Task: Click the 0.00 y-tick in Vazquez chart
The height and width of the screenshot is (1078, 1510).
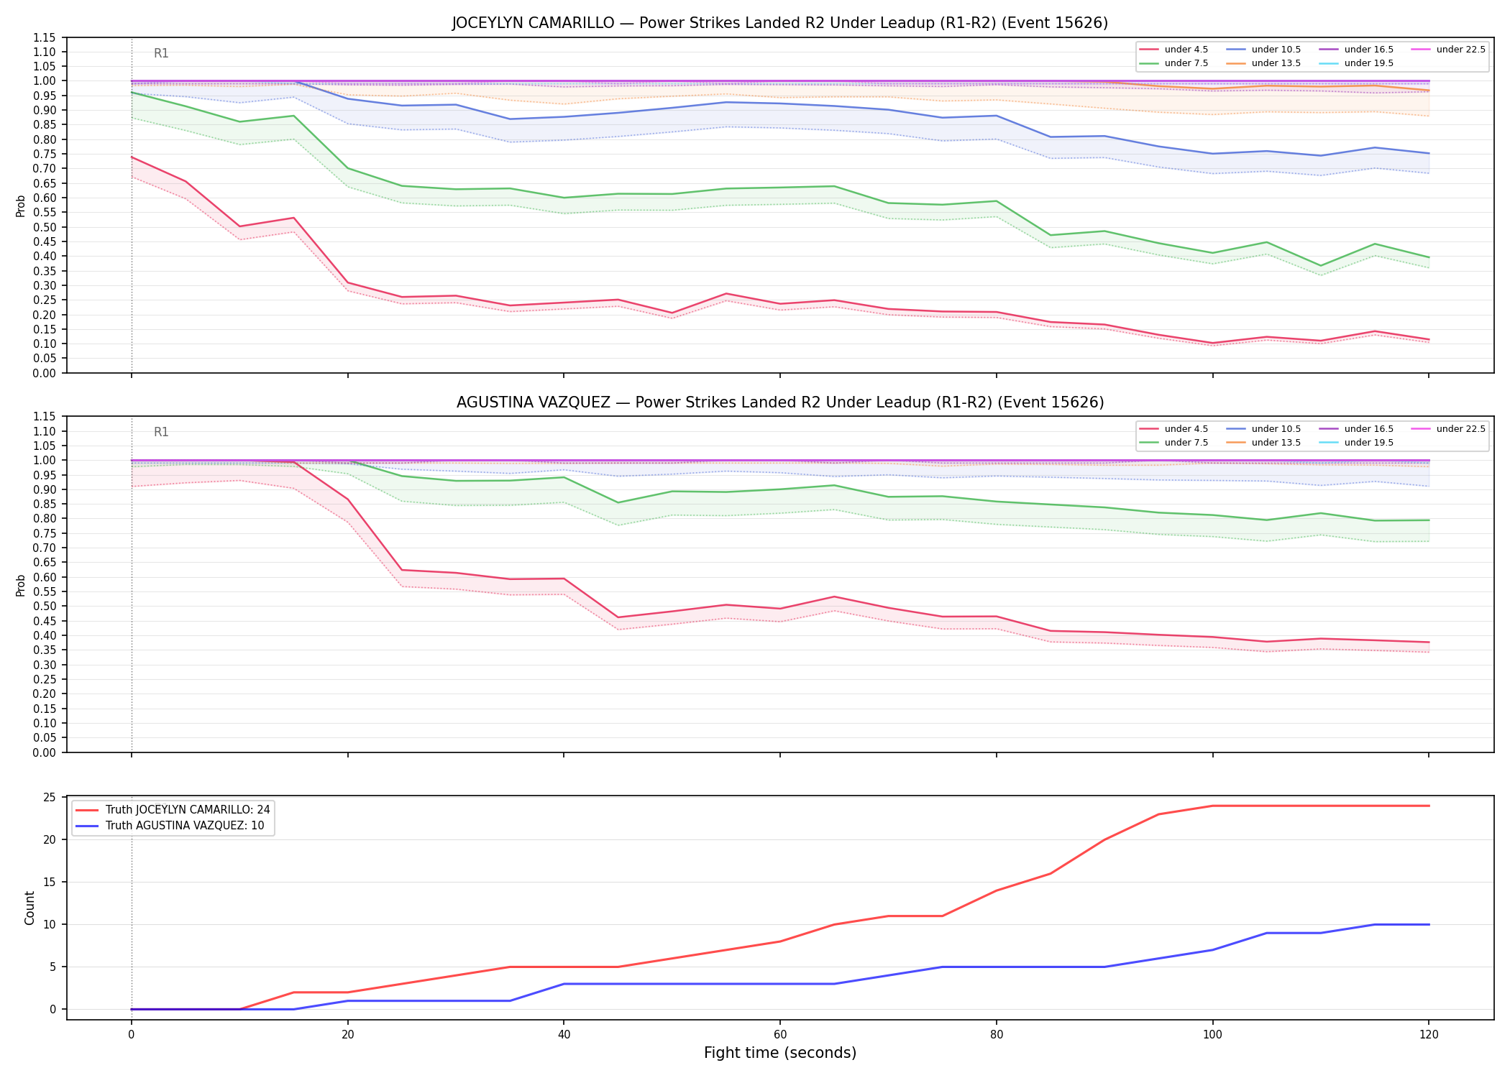Action: (x=45, y=752)
